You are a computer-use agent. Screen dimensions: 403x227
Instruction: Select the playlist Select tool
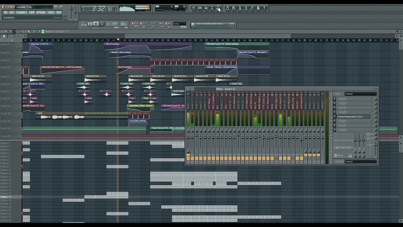point(31,32)
